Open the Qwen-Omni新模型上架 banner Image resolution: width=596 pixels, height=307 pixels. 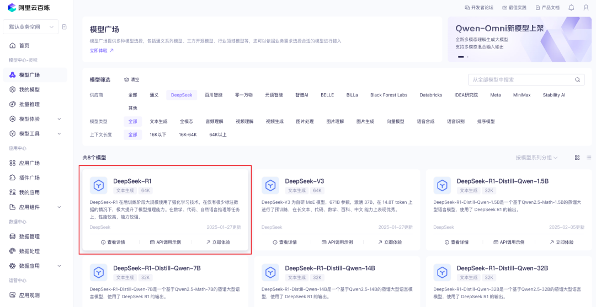(x=520, y=39)
